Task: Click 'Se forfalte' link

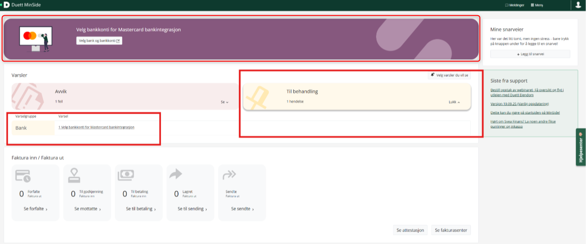Action: tap(35, 209)
